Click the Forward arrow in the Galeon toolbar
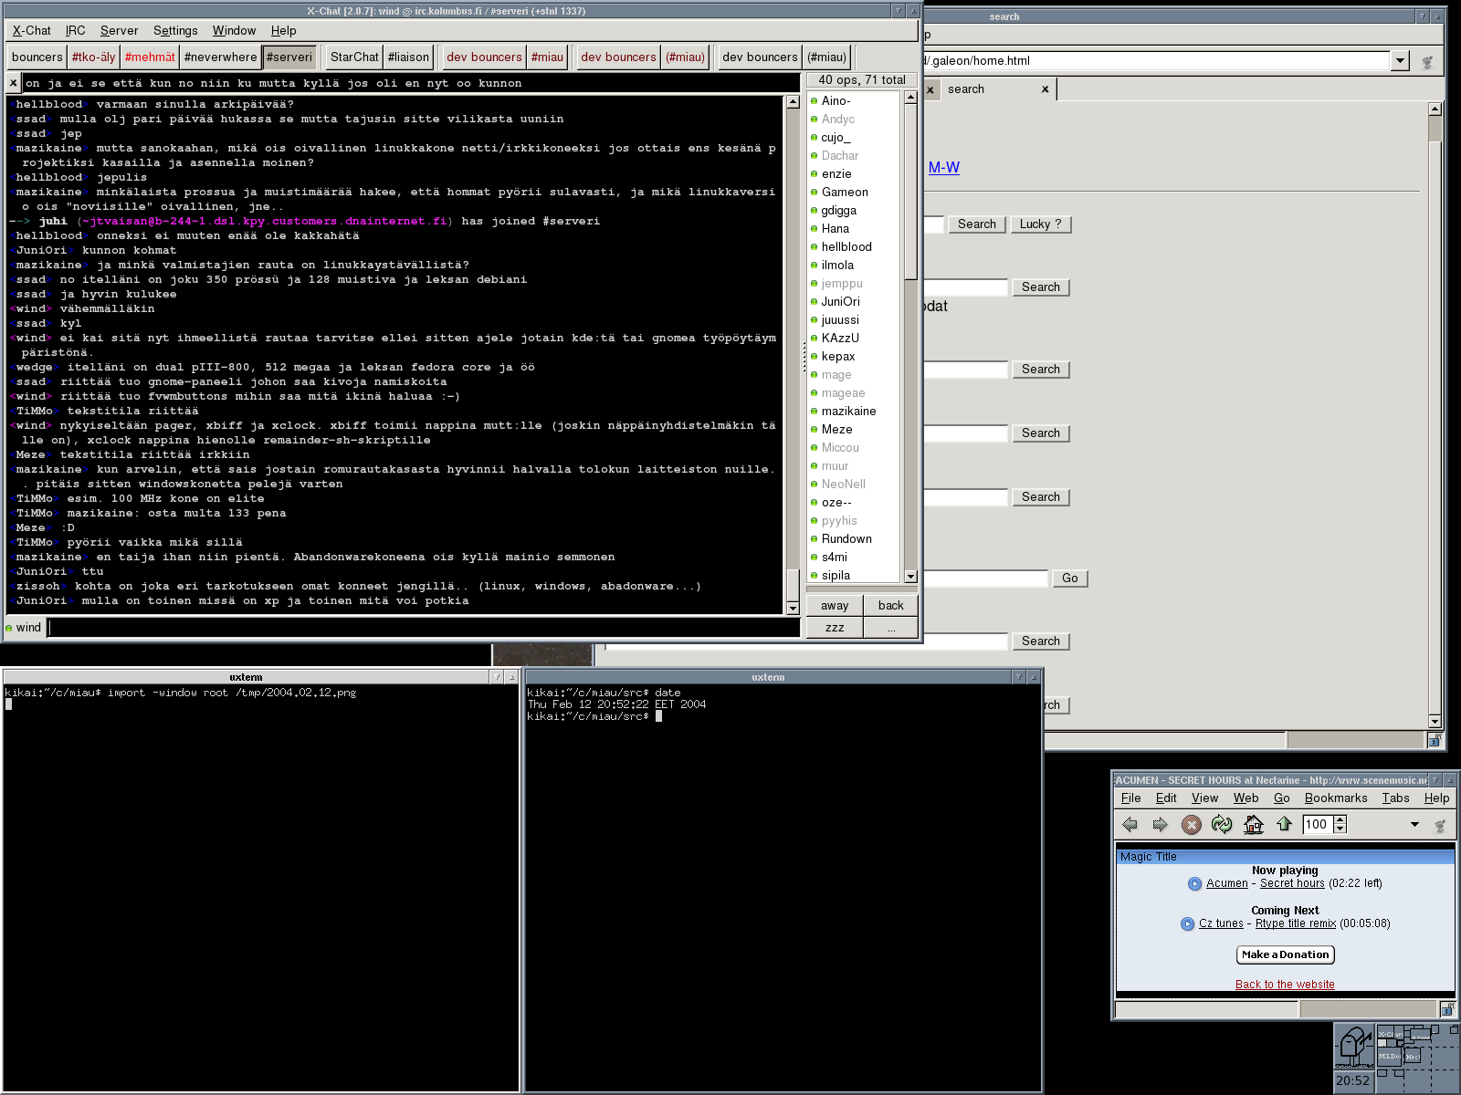The height and width of the screenshot is (1095, 1461). click(x=1160, y=825)
